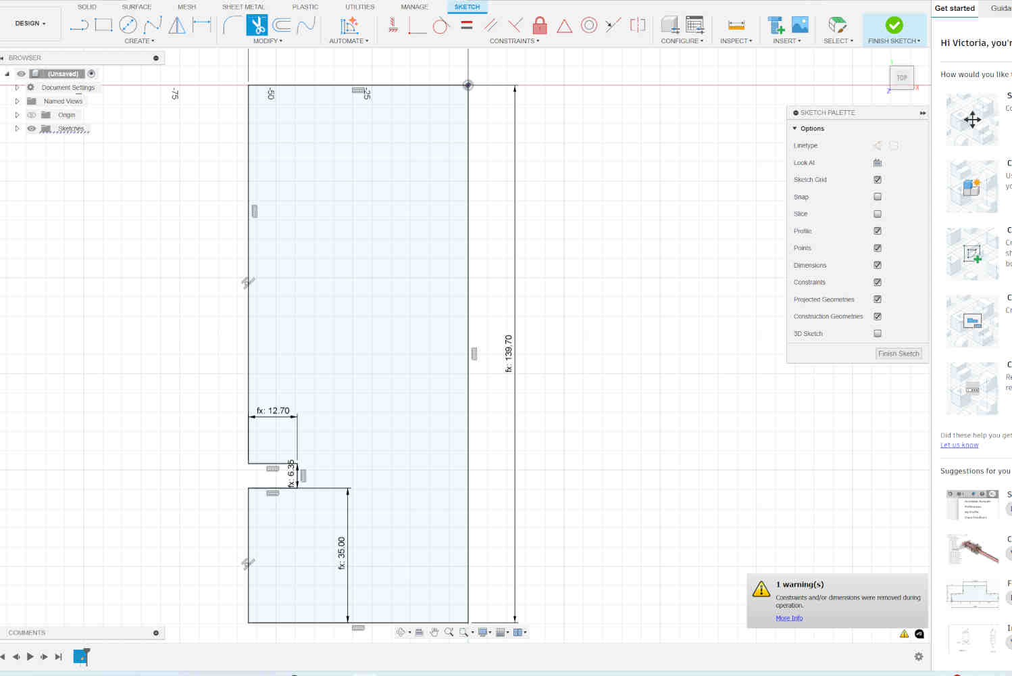Enable the 3D Sketch checkbox
Screen dimensions: 1012x676
878,333
